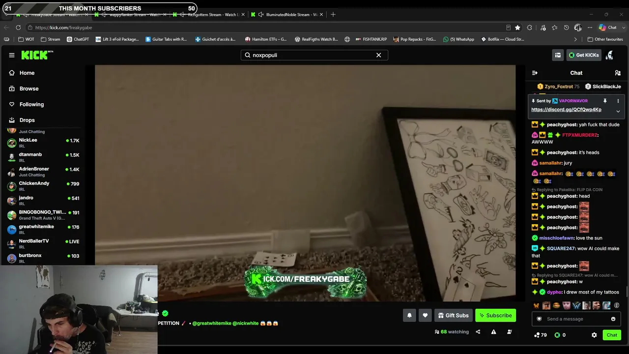The height and width of the screenshot is (354, 629).
Task: Open the FISHTANK.RIP bookmark
Action: 371,39
